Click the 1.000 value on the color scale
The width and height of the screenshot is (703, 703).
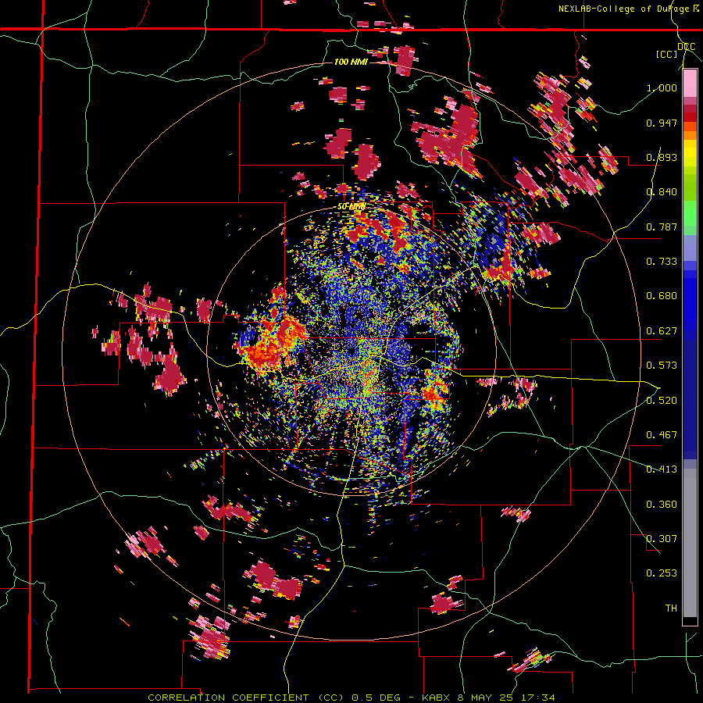click(662, 87)
